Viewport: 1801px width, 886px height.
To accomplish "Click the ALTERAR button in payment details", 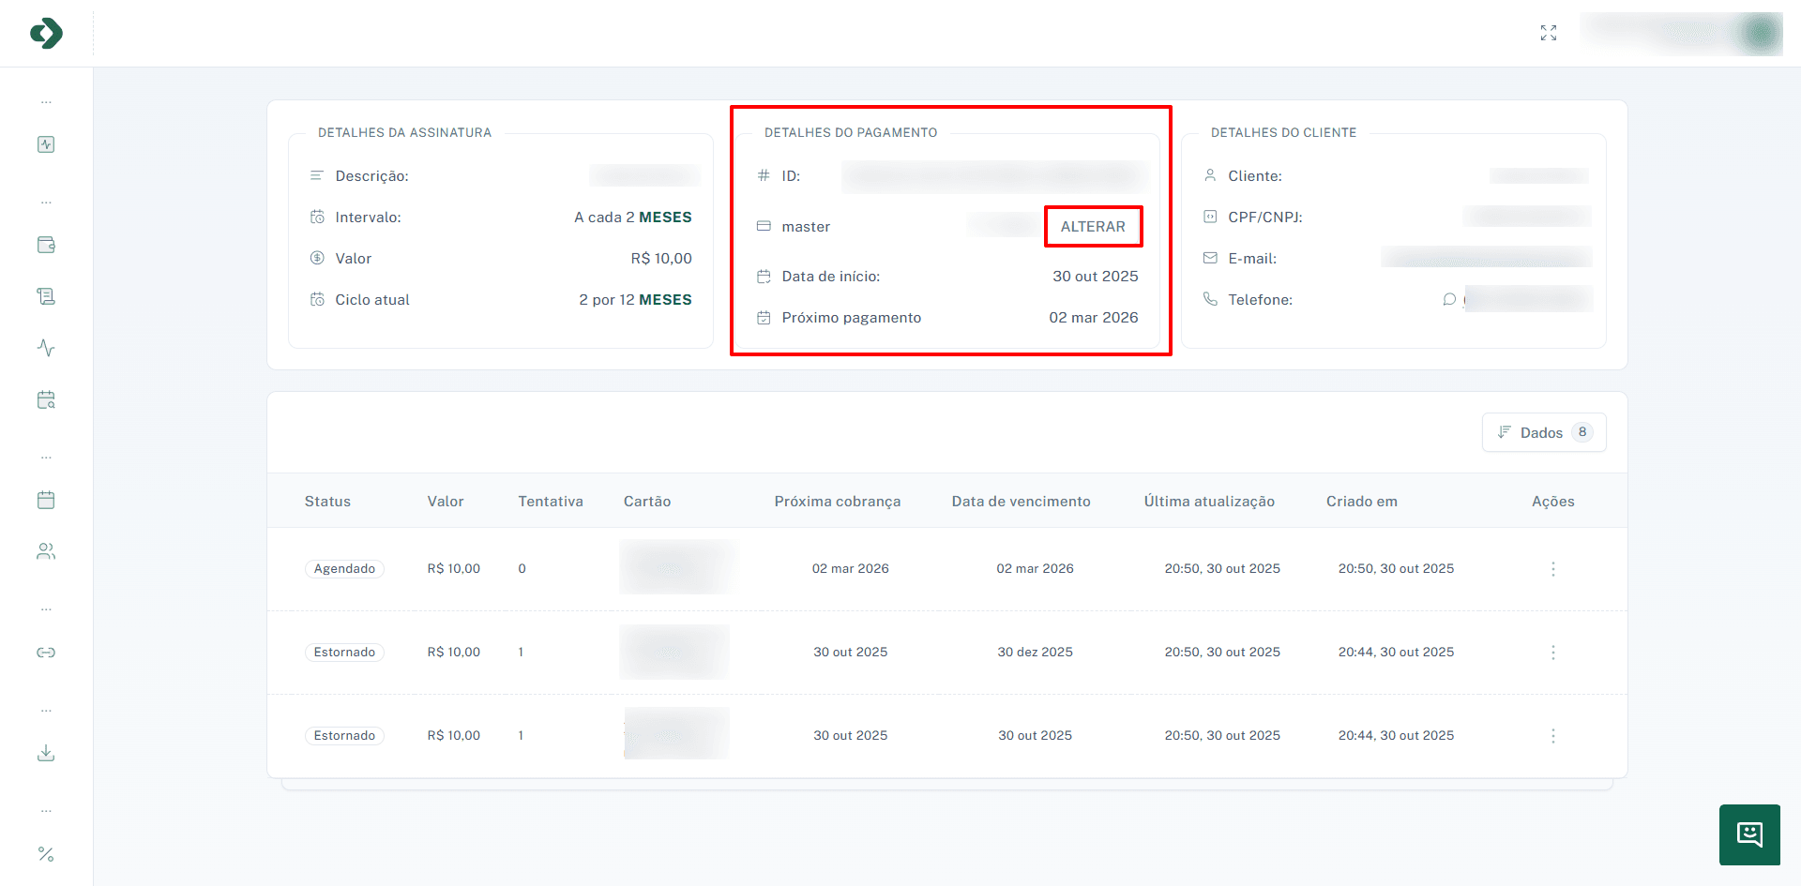I will 1093,226.
